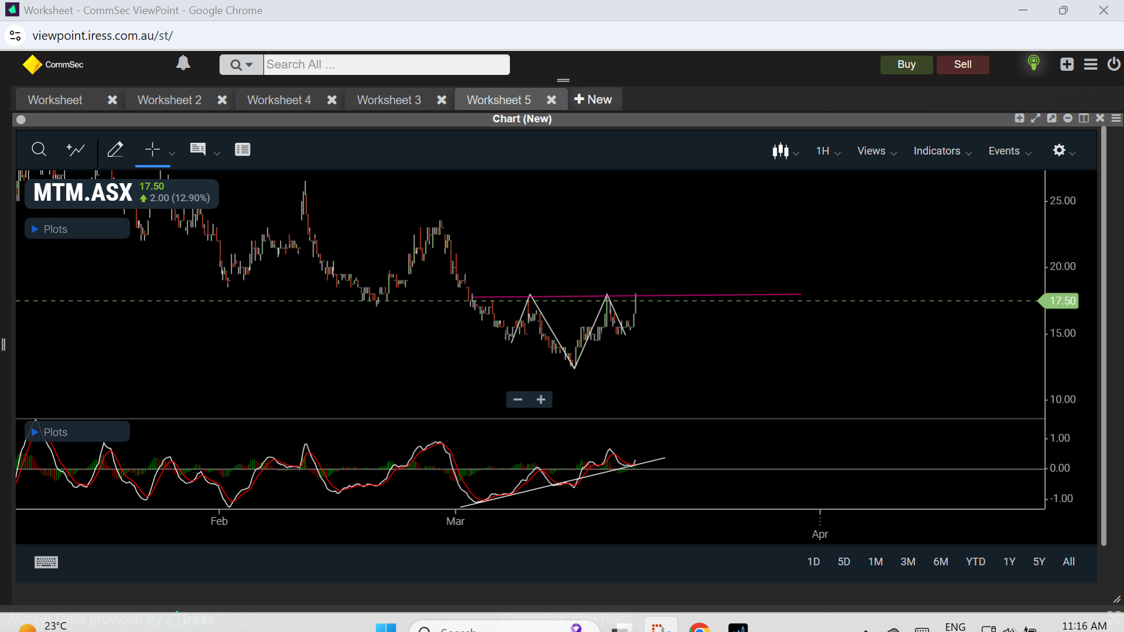Click the chart search magnifier tool
This screenshot has height=632, width=1124.
[39, 150]
